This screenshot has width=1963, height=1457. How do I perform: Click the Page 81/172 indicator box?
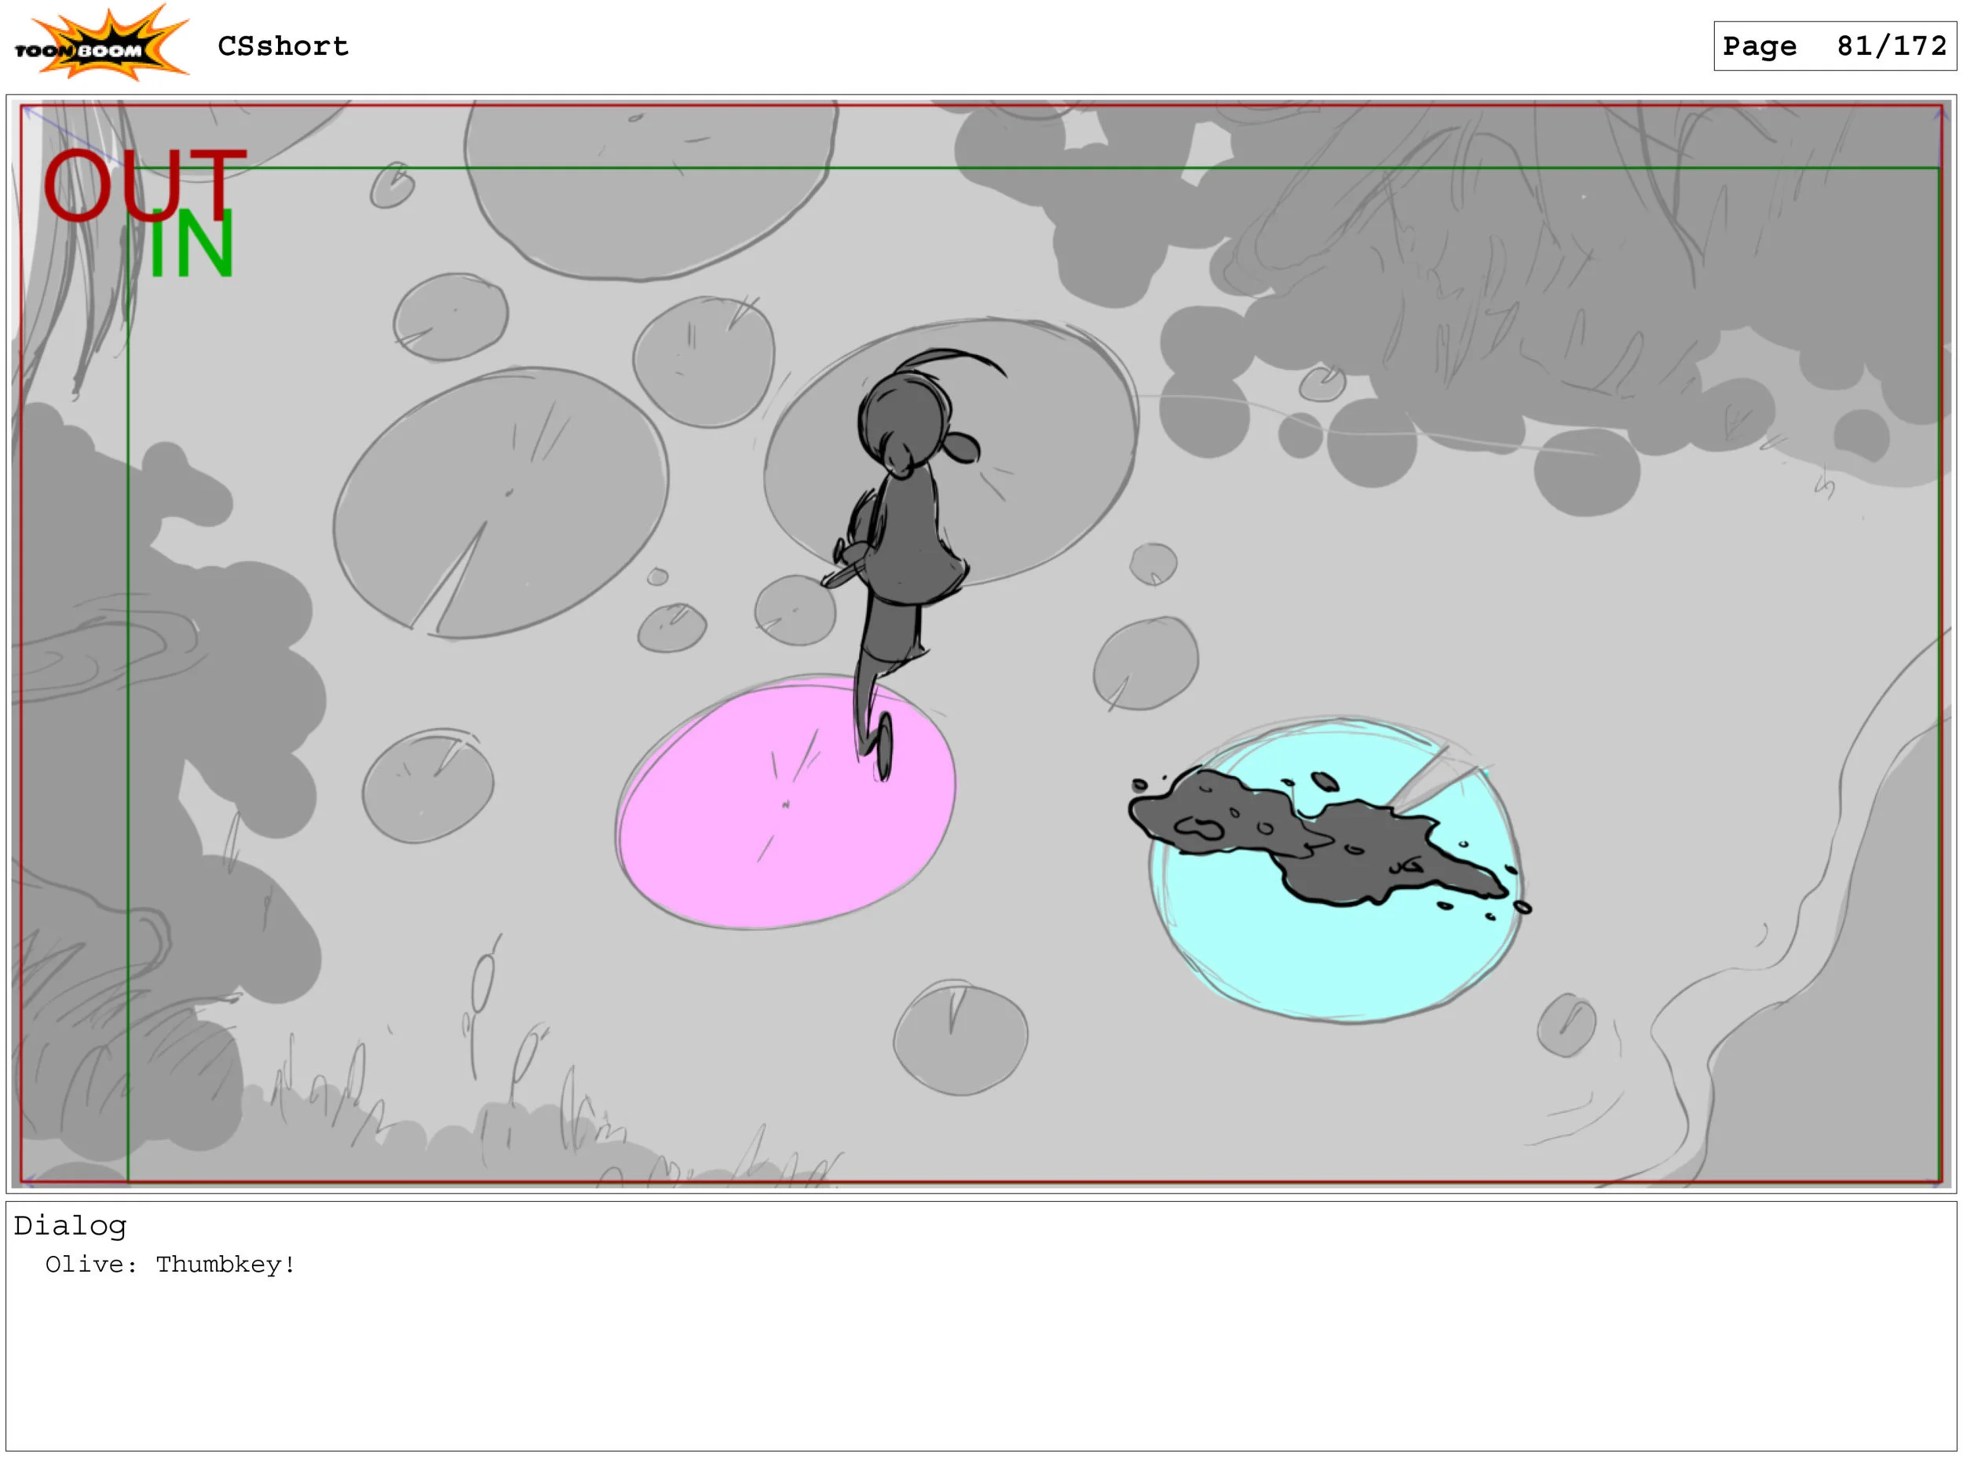point(1834,46)
